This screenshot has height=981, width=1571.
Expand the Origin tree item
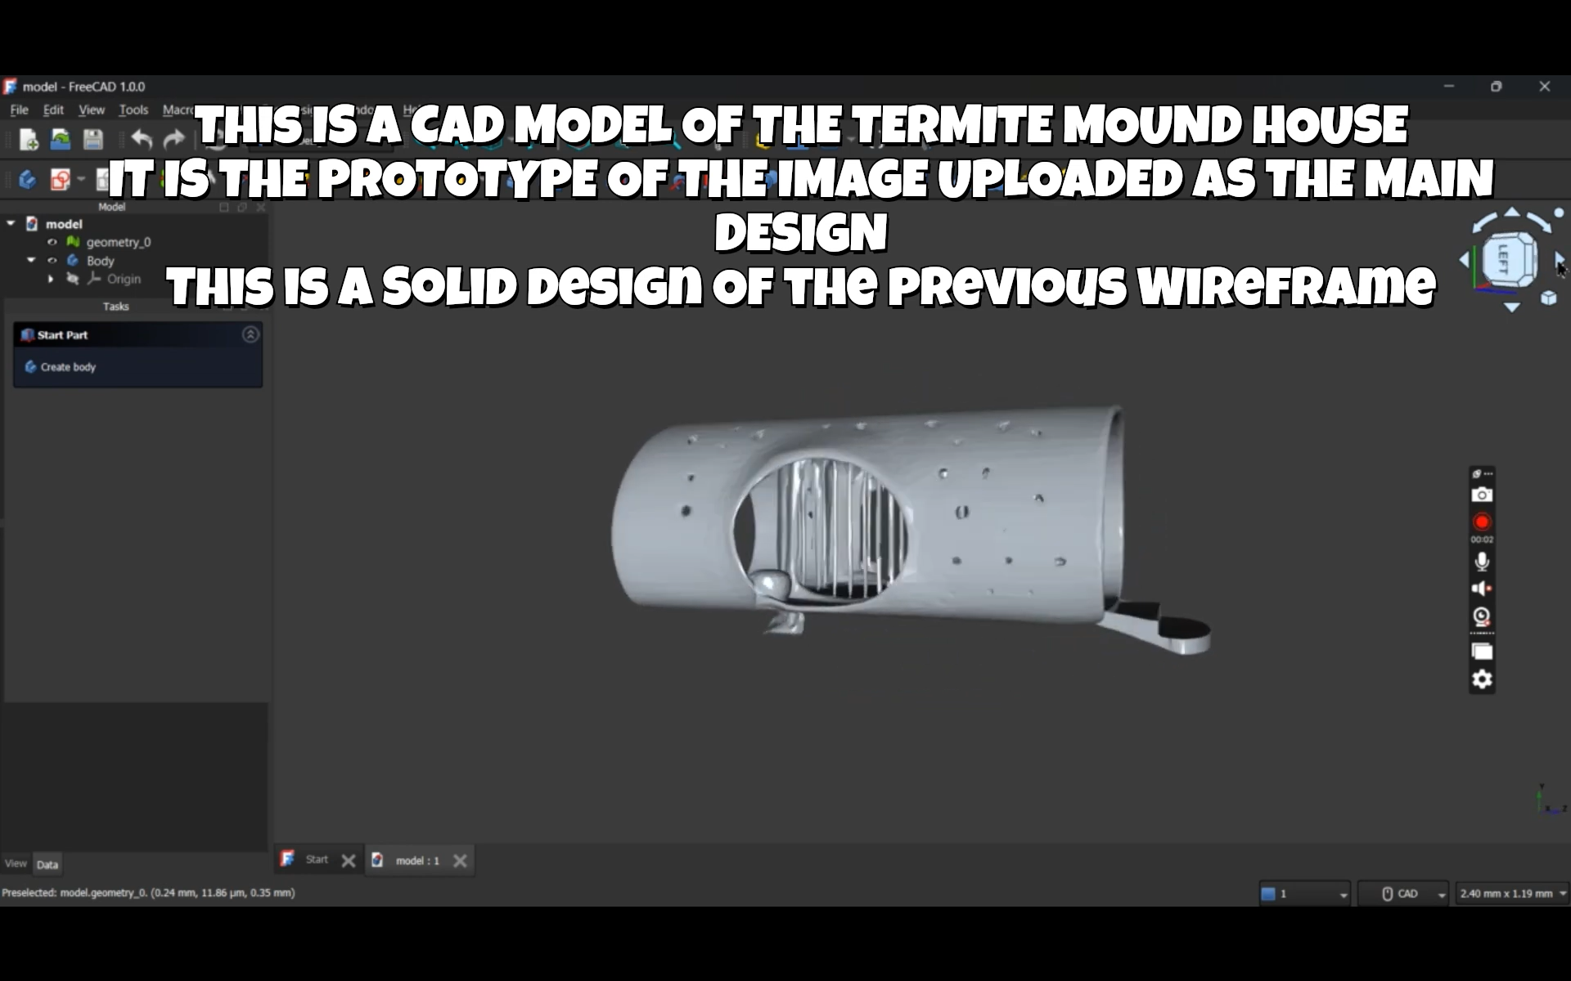[x=51, y=279]
